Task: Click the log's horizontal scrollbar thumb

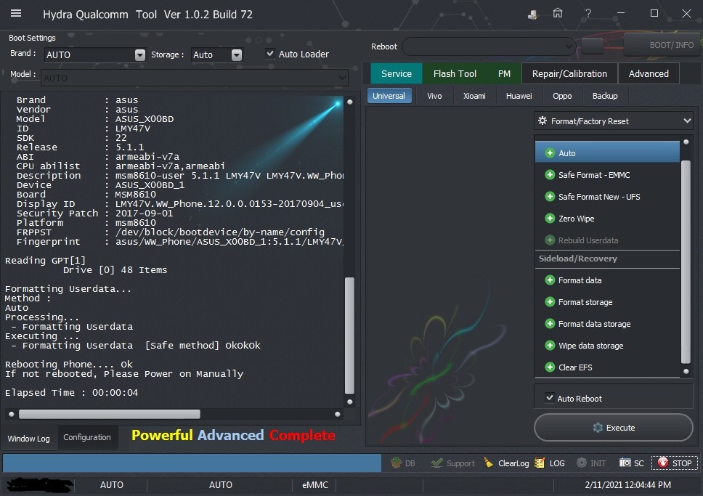Action: tap(110, 414)
